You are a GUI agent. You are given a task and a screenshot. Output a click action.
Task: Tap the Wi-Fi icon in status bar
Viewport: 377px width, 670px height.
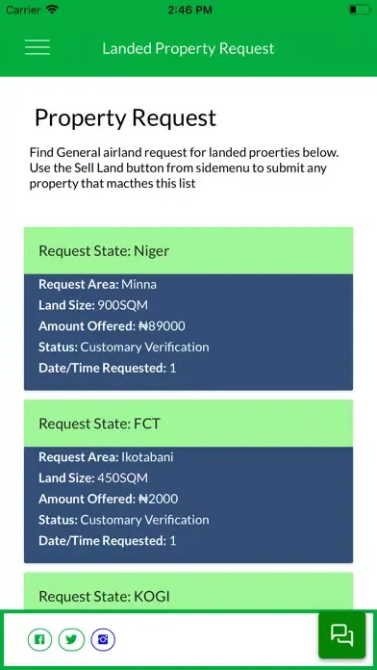53,10
